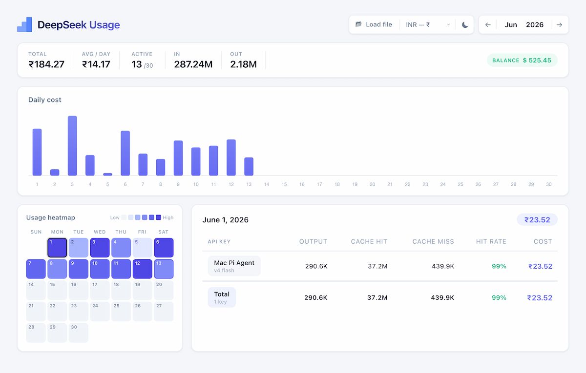Select heatmap cell for June 2
The height and width of the screenshot is (373, 586).
tap(79, 248)
